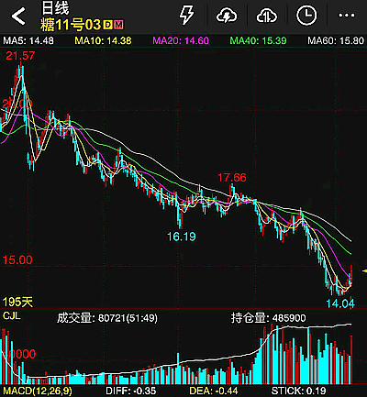
Task: Tap the DIFF: -0.35 value
Action: pos(131,391)
